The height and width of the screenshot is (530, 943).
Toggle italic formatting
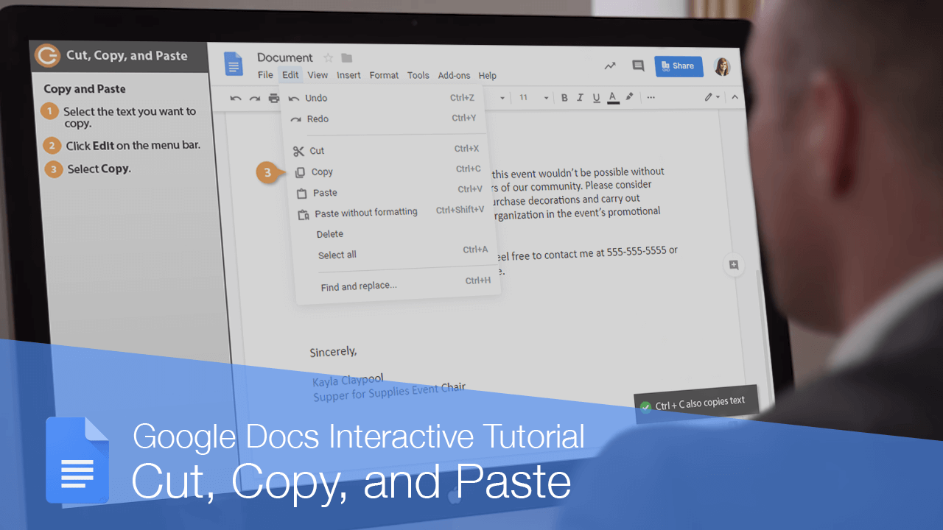pyautogui.click(x=580, y=97)
